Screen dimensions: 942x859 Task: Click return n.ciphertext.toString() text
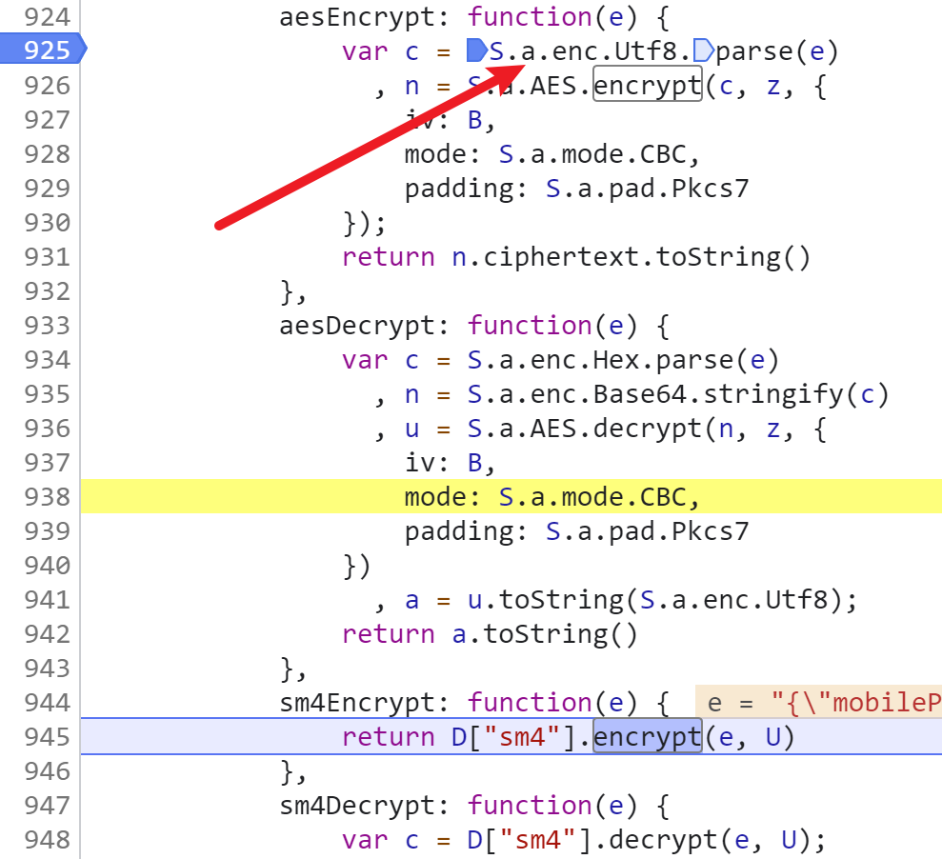(x=576, y=257)
